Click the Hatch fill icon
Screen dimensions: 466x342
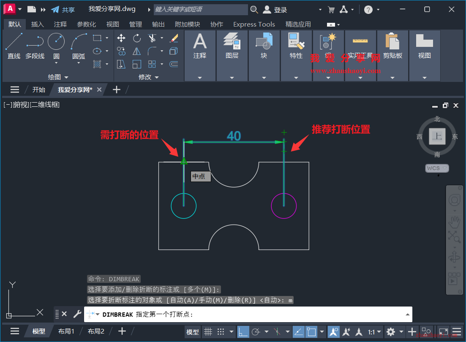pyautogui.click(x=97, y=64)
